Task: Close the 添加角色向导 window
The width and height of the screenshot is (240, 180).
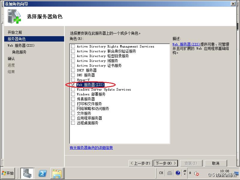Action: [233, 4]
